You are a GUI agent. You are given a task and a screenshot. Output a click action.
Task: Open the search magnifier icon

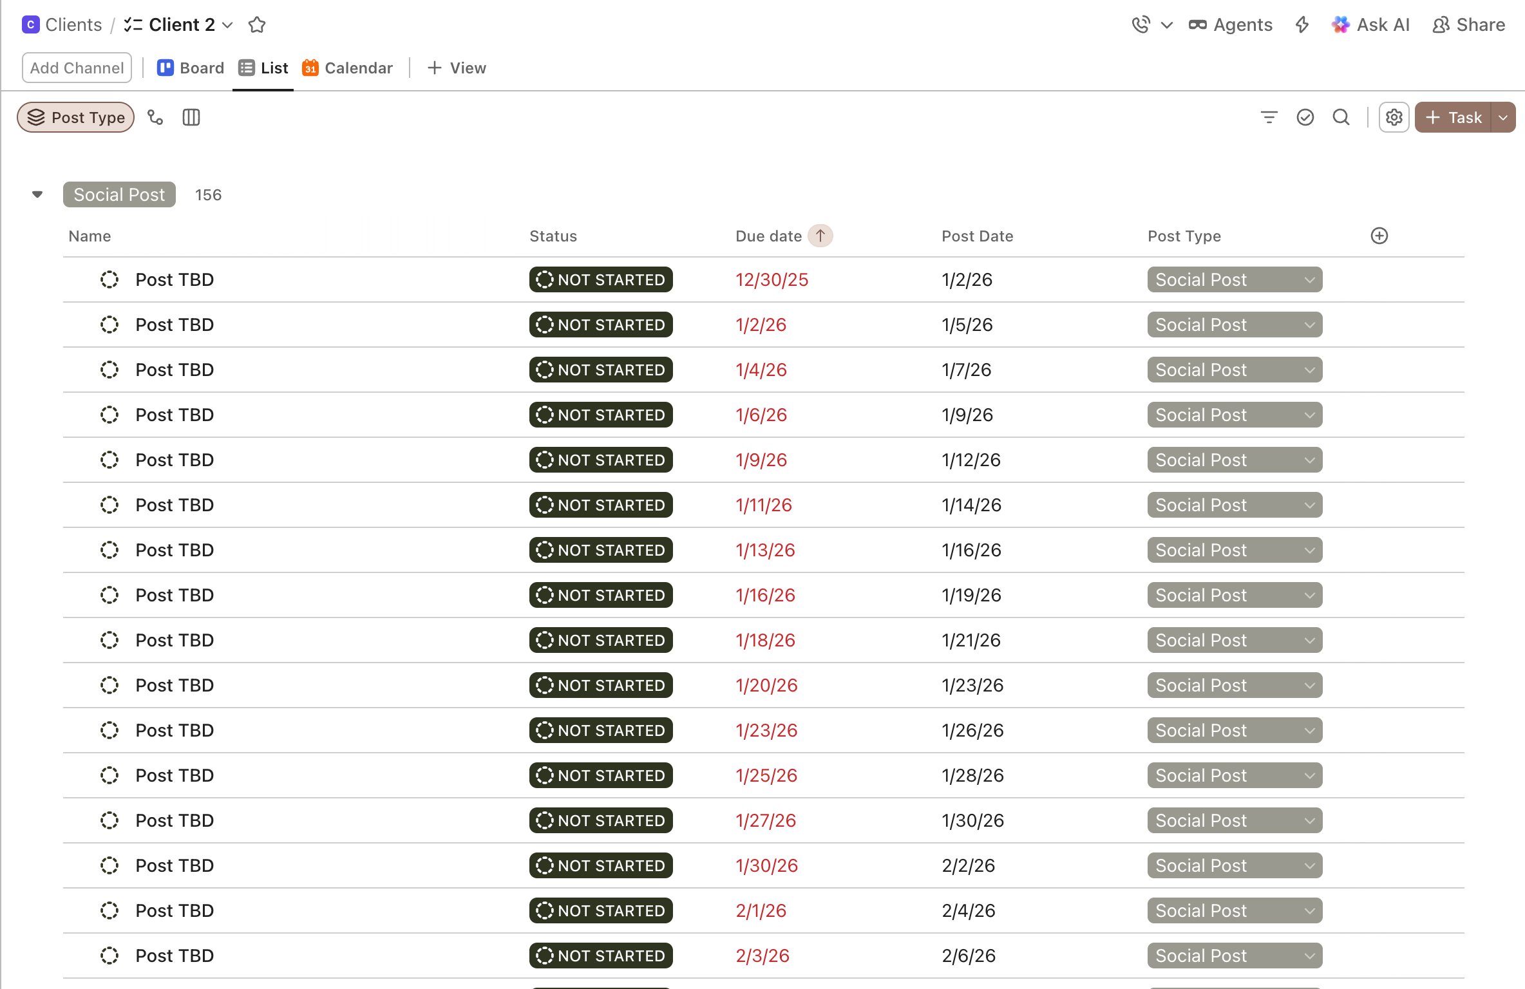pyautogui.click(x=1341, y=117)
